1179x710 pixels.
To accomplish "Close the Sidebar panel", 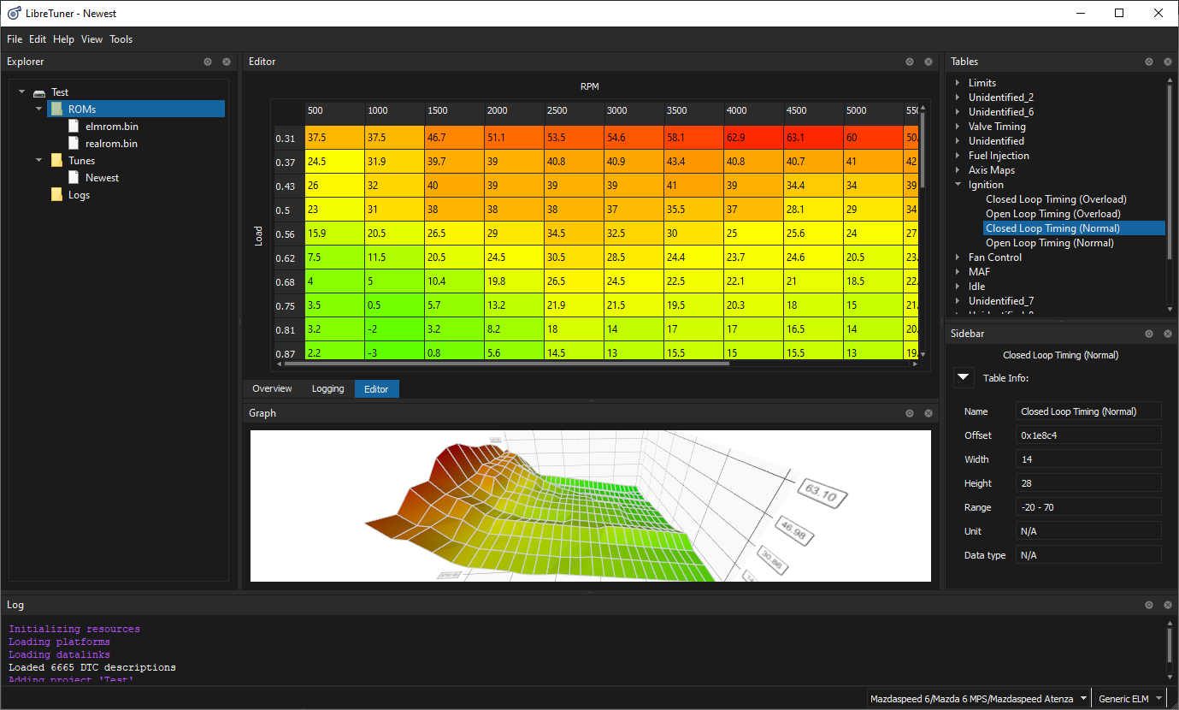I will click(1168, 334).
